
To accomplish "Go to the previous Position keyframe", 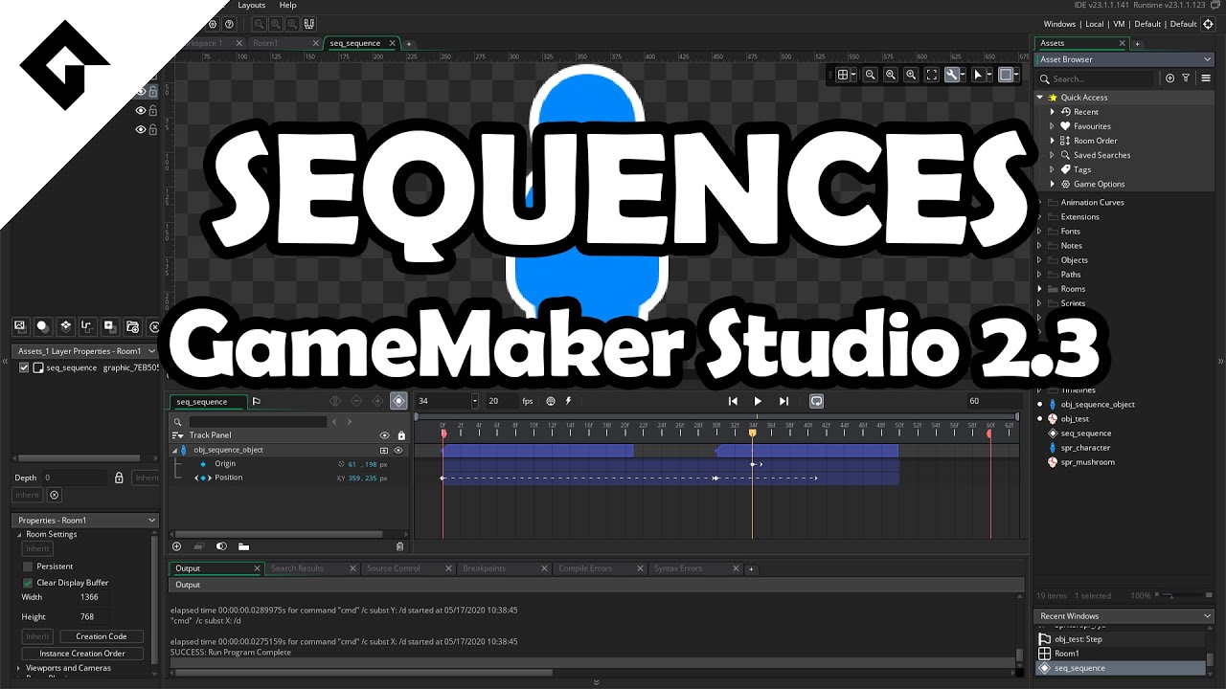I will 196,478.
